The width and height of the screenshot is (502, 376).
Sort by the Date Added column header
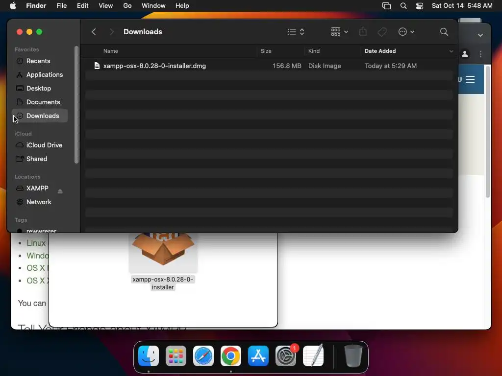pyautogui.click(x=380, y=51)
